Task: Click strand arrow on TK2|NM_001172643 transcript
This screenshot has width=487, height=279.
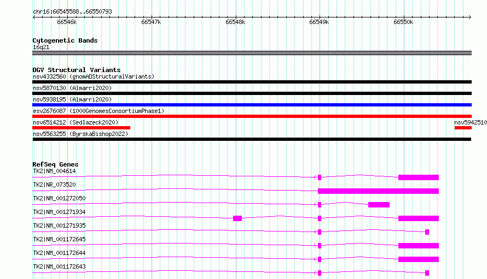Action: (315, 273)
